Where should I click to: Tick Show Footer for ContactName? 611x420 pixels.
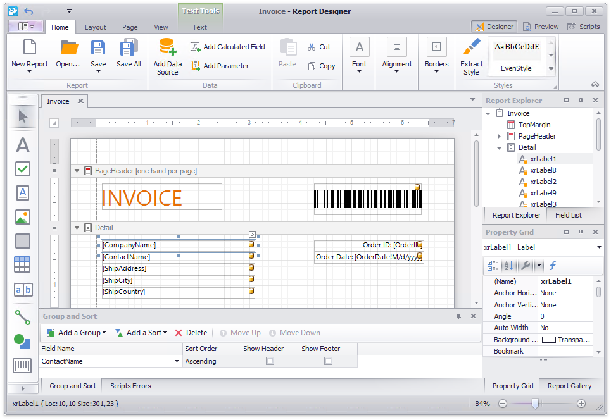328,361
